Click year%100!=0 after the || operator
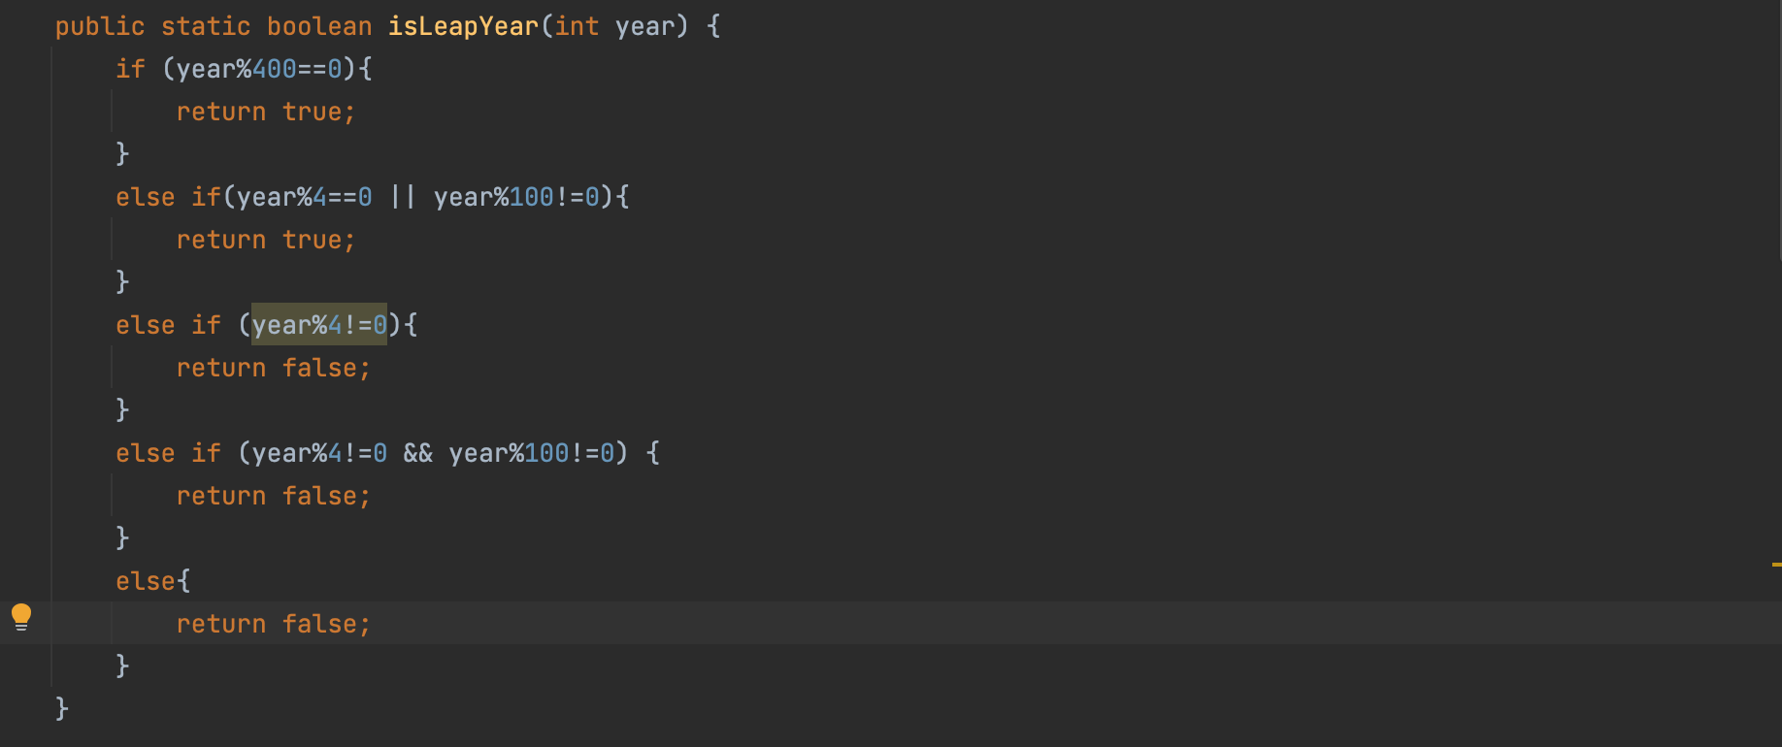1782x747 pixels. pos(516,197)
